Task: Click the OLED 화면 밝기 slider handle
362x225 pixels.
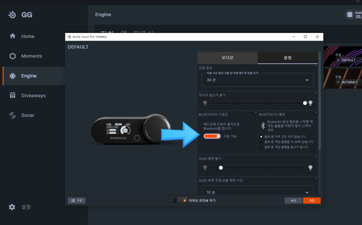Action: coord(221,168)
